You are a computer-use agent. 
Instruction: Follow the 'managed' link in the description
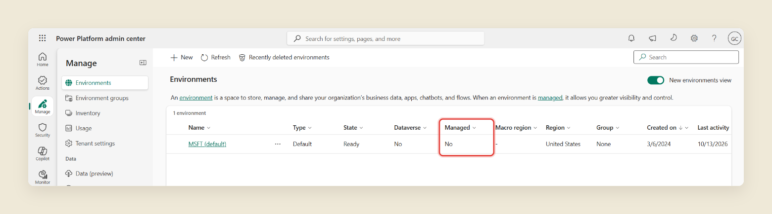click(550, 98)
